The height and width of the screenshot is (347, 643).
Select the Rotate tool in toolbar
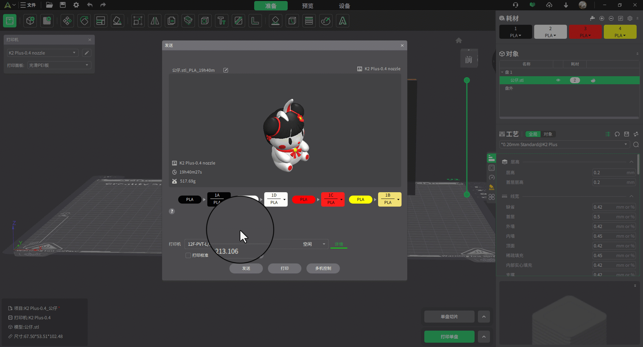[84, 21]
